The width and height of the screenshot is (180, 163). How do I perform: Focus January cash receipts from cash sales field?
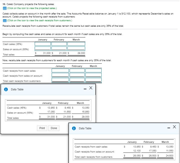pyautogui.click(x=60, y=71)
